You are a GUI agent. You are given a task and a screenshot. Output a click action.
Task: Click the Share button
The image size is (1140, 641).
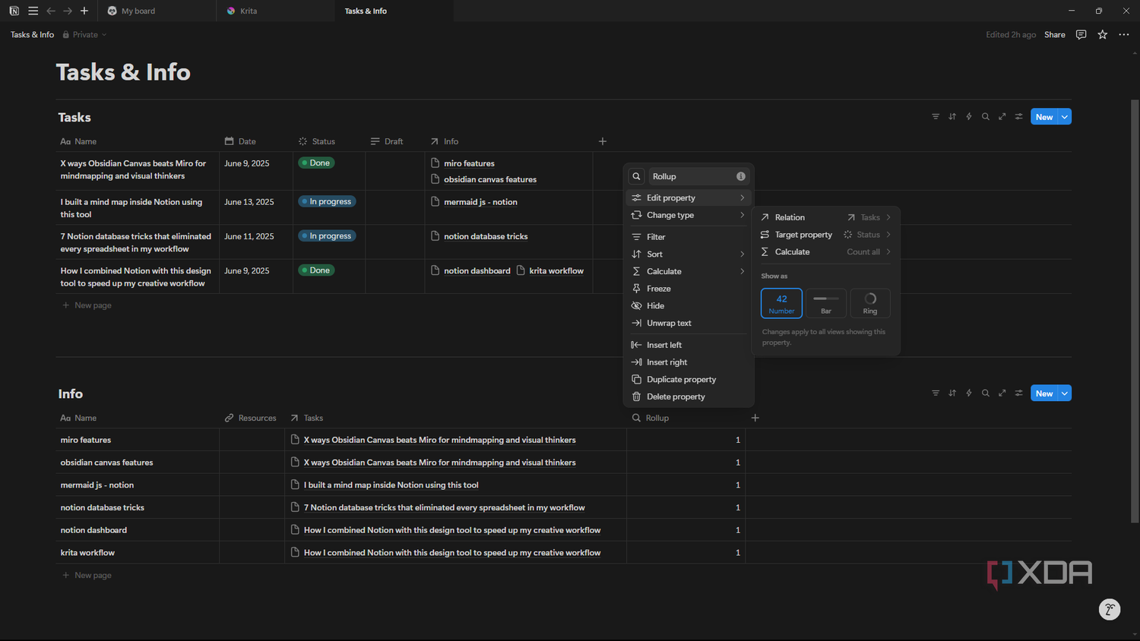click(1054, 35)
